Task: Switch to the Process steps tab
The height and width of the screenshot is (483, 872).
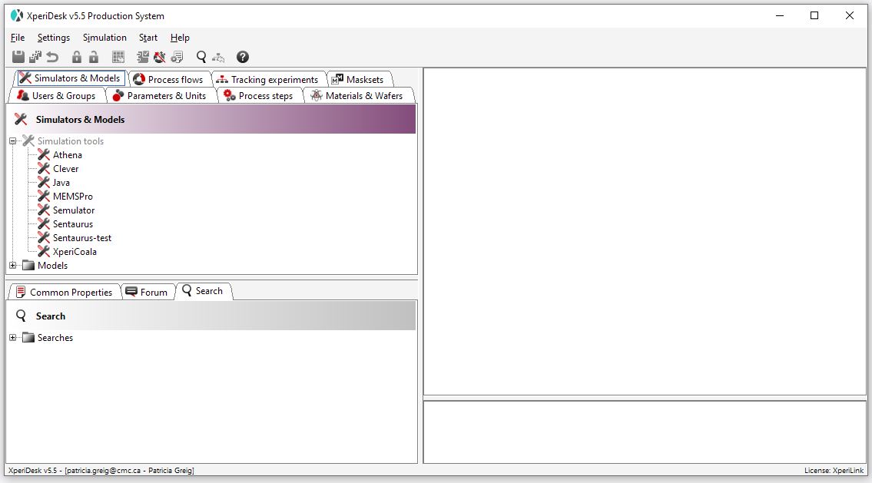Action: 259,95
